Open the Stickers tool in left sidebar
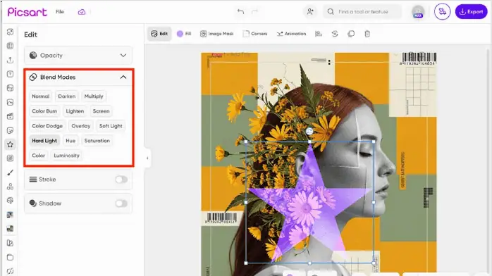This screenshot has width=492, height=276. [10, 130]
